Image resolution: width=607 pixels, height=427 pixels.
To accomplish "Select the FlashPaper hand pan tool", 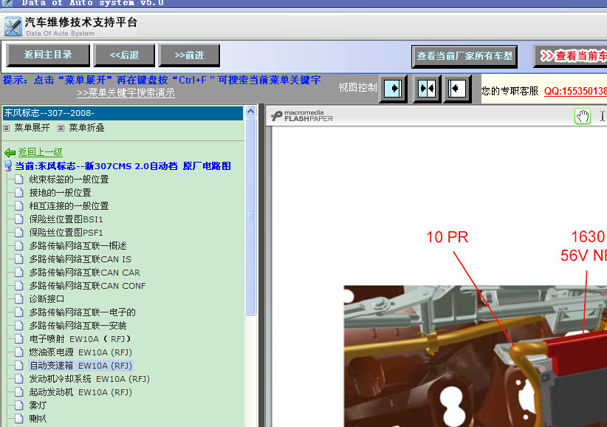I will [583, 116].
